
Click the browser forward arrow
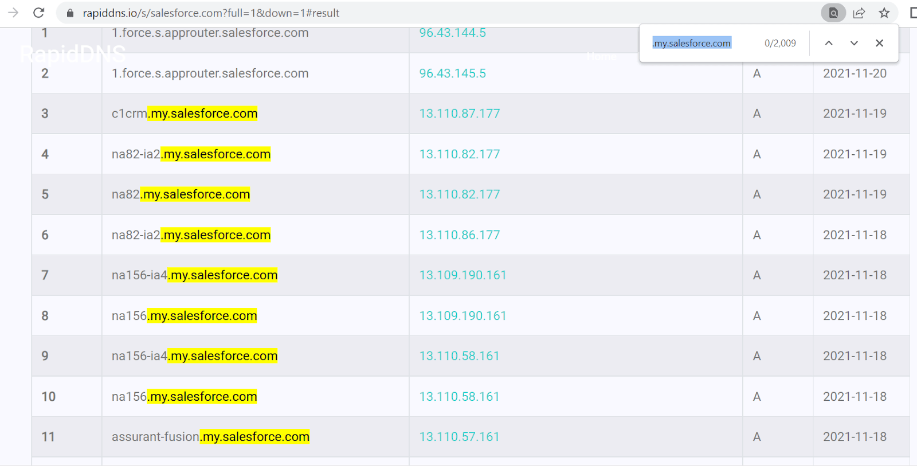coord(13,13)
